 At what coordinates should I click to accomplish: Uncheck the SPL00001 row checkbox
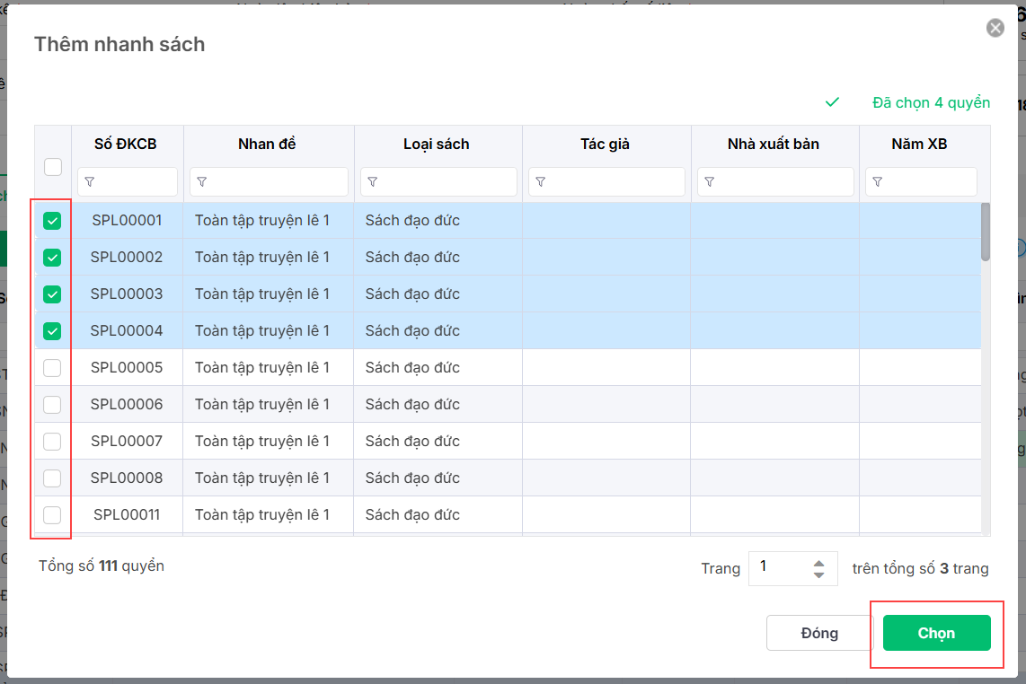pyautogui.click(x=53, y=221)
